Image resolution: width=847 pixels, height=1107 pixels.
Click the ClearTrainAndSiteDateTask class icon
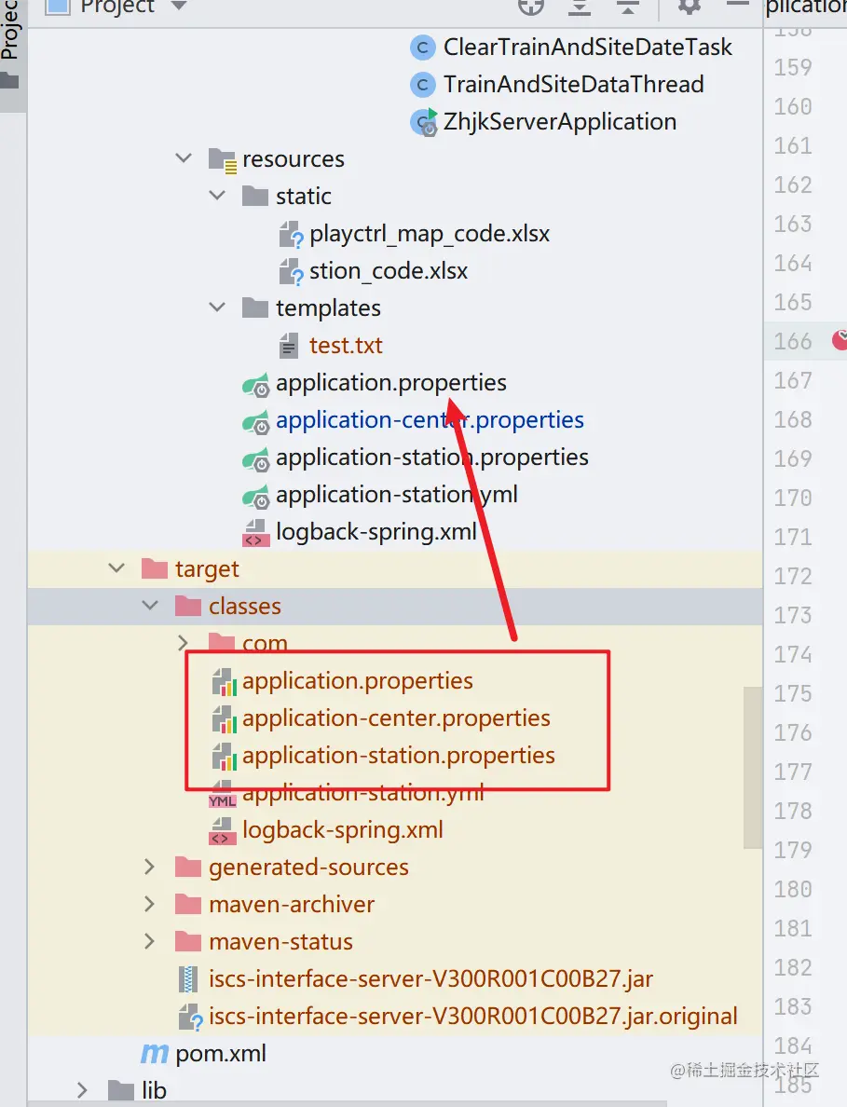tap(422, 48)
